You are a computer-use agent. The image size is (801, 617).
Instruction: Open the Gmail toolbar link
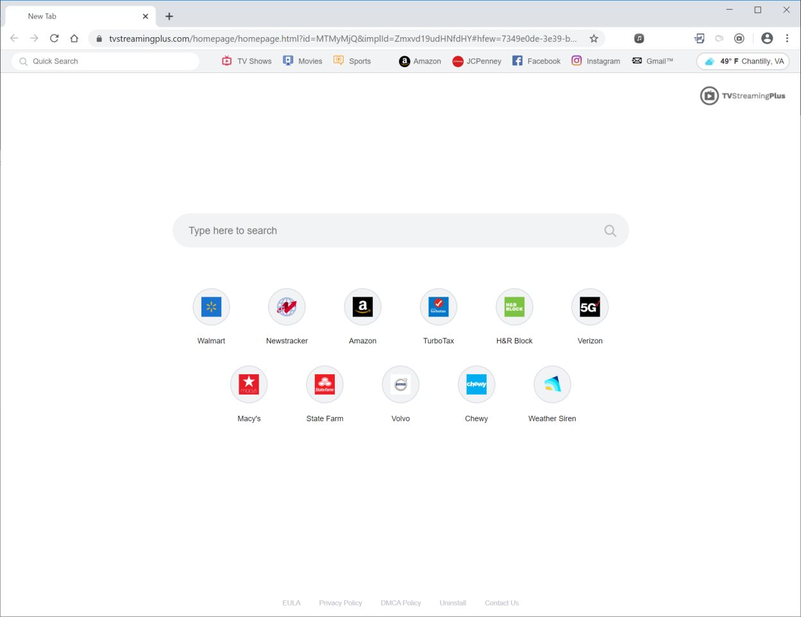[x=652, y=61]
